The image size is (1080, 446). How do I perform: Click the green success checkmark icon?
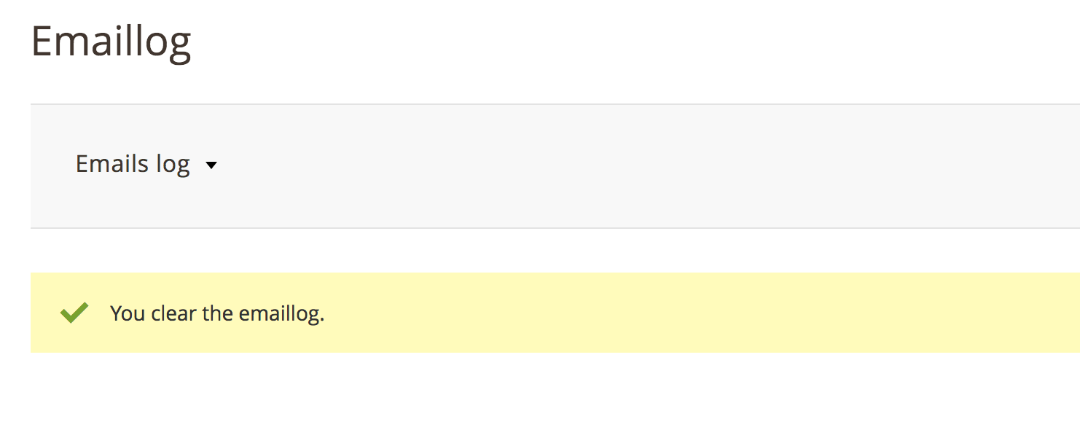click(74, 313)
